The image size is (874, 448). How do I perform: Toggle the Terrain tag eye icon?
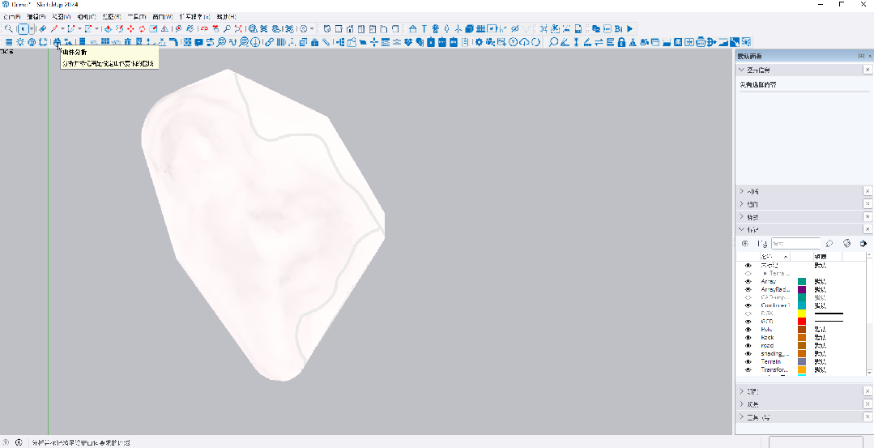coord(748,361)
